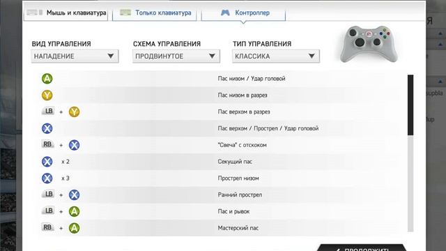Click the x 2 multiplier in Секущий пас row
The width and height of the screenshot is (446, 251).
pos(66,162)
